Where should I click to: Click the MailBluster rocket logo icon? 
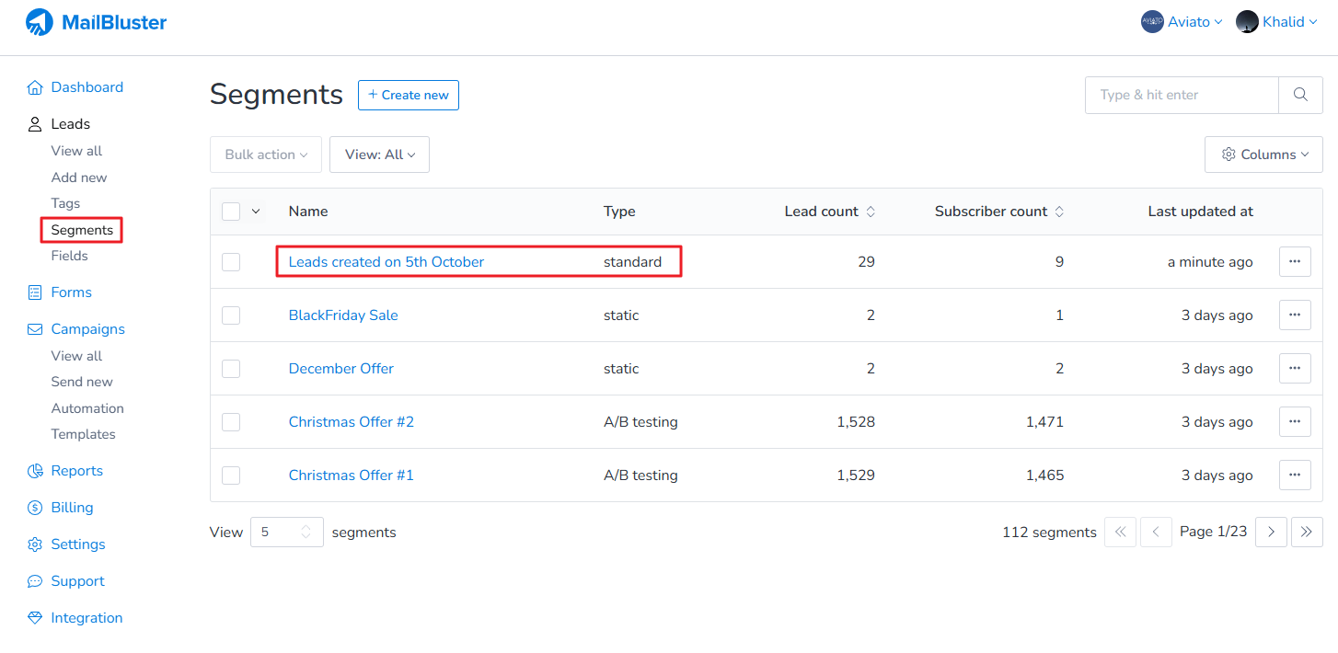pos(39,22)
